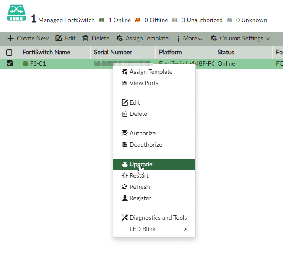
Task: Click the gear icon beside toolbar Assign Template
Action: tap(119, 38)
